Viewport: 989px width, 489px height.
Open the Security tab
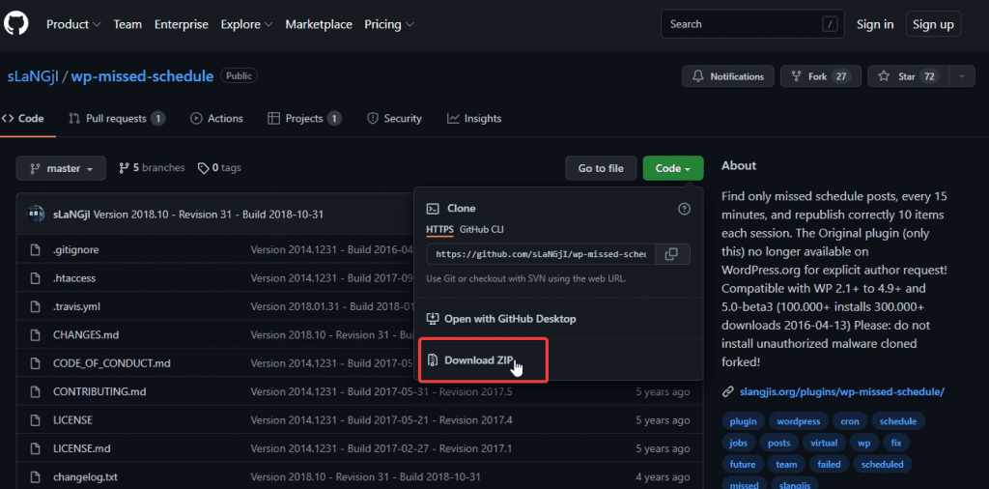point(395,119)
